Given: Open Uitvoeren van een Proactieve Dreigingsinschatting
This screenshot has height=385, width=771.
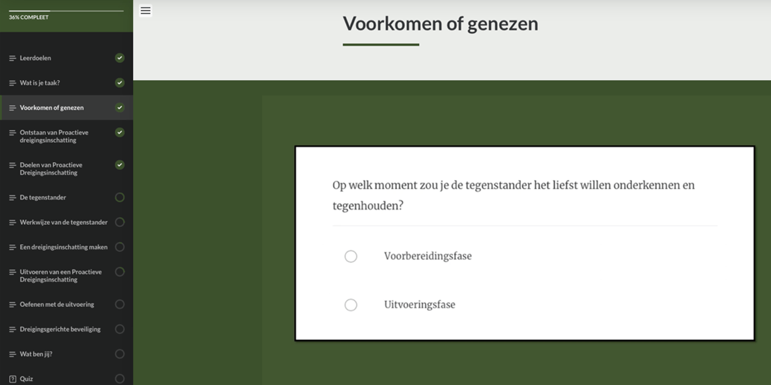Looking at the screenshot, I should [x=61, y=276].
